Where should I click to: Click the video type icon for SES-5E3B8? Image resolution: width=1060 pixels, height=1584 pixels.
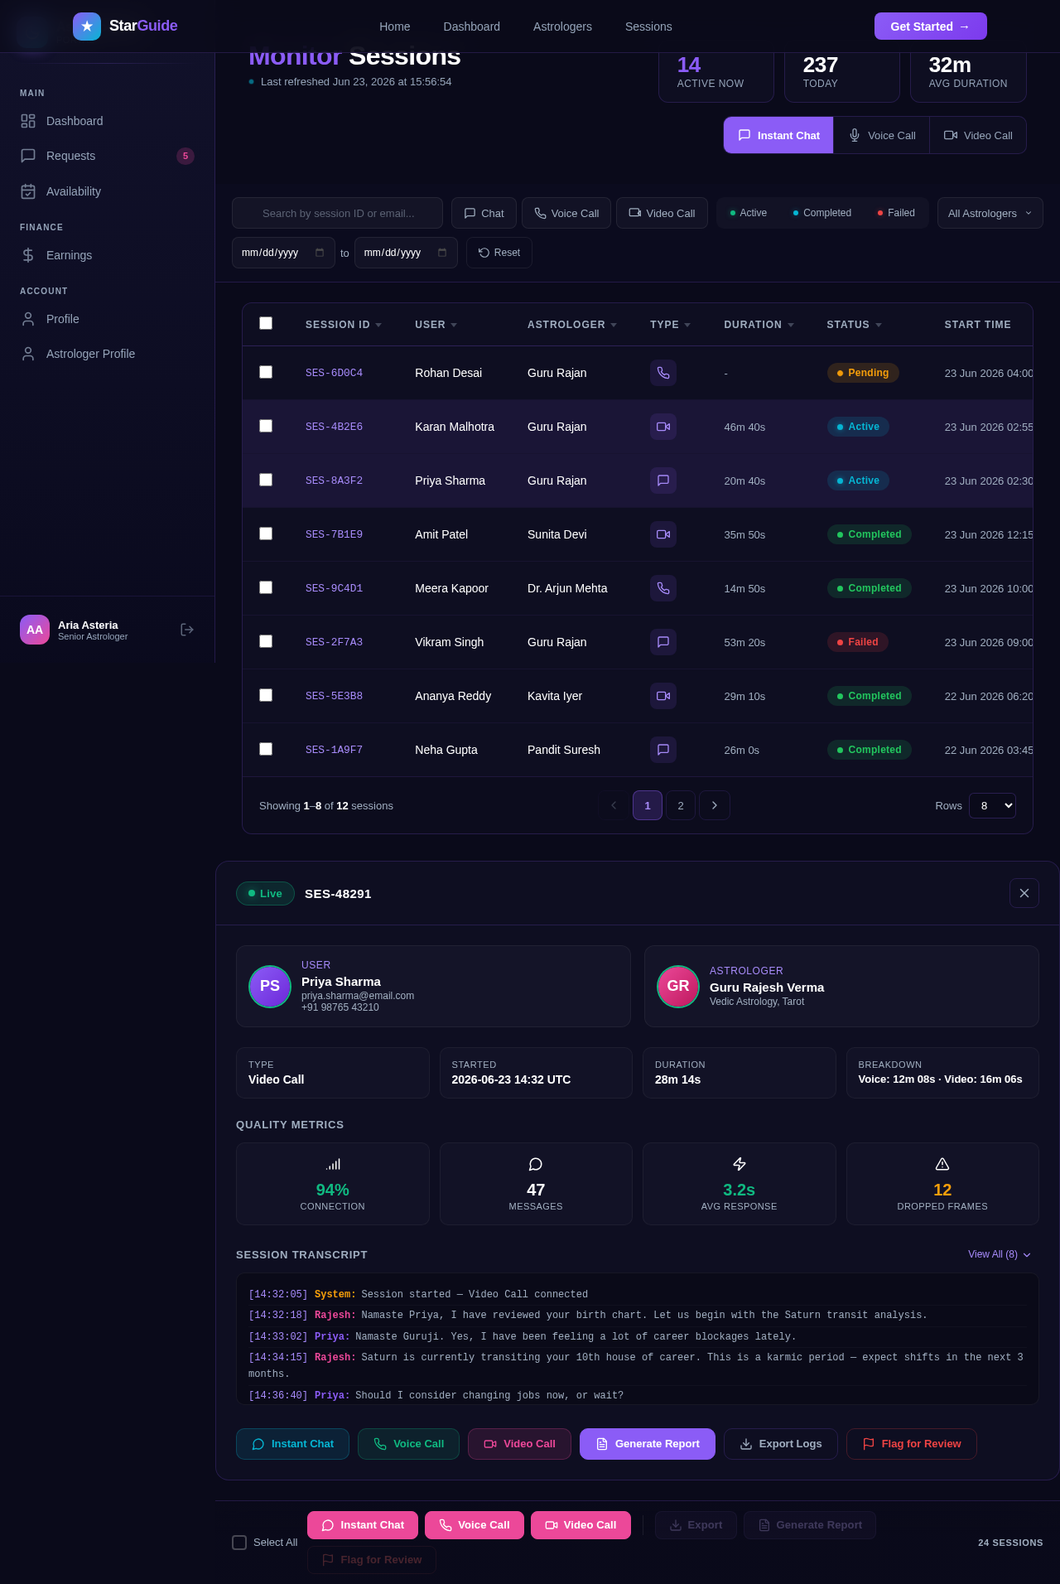tap(663, 696)
